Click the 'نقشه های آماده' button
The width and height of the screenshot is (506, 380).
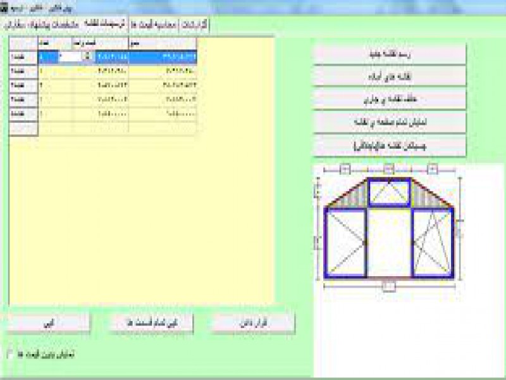[x=390, y=76]
